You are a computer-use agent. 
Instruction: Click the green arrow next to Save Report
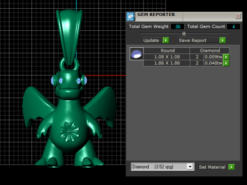tap(222, 41)
